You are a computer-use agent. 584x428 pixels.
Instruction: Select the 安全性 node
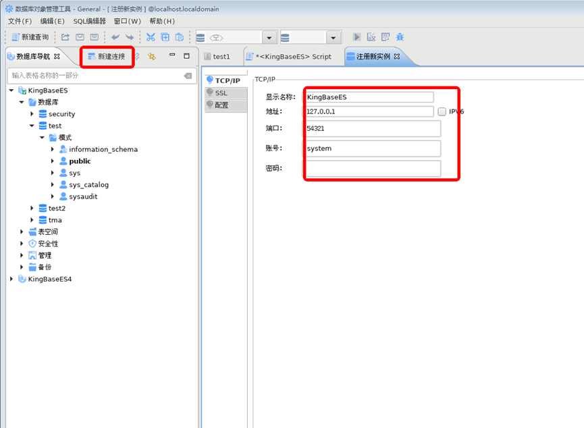point(48,244)
